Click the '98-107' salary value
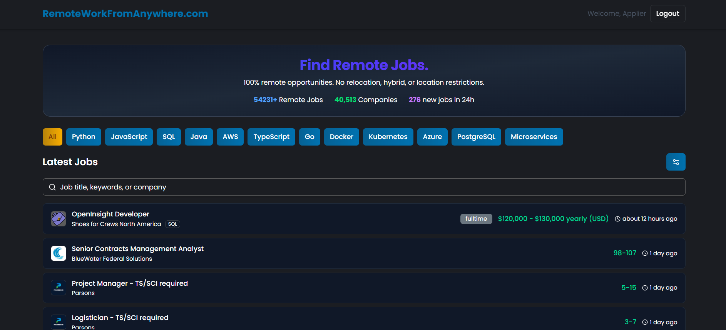Viewport: 726px width, 330px height. click(625, 253)
